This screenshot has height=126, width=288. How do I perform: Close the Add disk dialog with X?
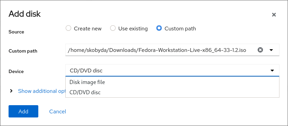tap(274, 15)
